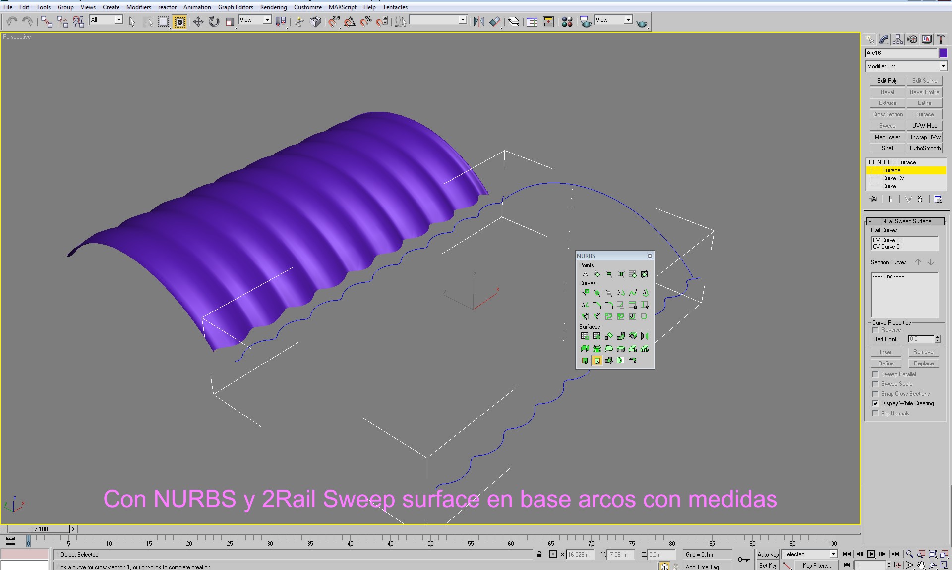The image size is (952, 570).
Task: Toggle the Angle Snap icon
Action: coord(350,22)
